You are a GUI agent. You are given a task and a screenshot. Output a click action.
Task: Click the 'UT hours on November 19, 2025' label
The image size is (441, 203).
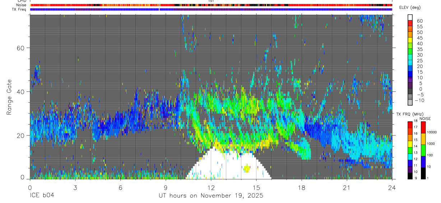pyautogui.click(x=211, y=196)
